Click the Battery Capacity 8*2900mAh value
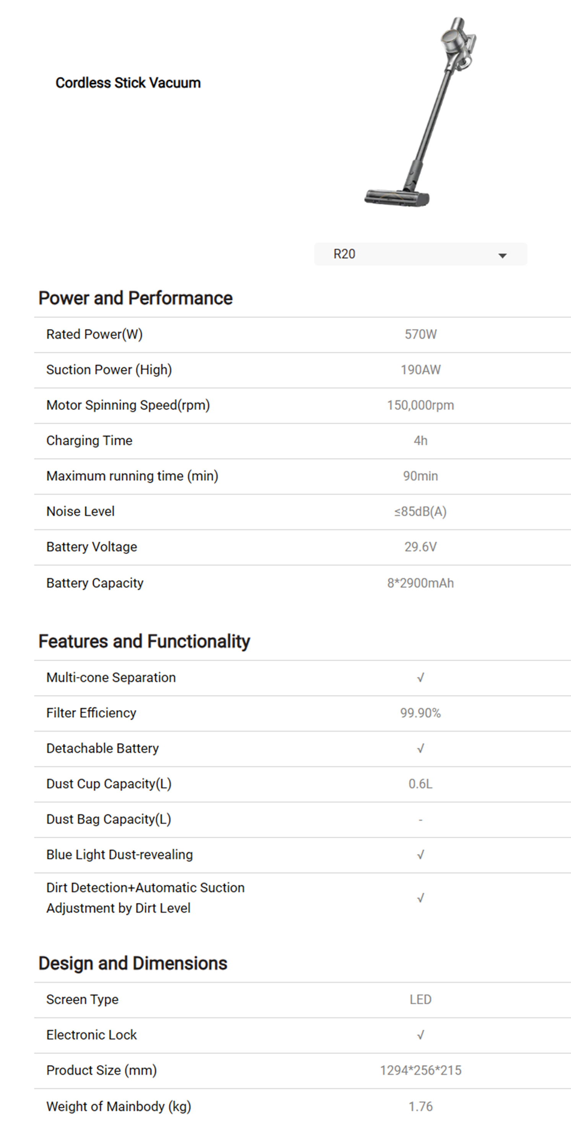This screenshot has width=571, height=1129. (420, 583)
